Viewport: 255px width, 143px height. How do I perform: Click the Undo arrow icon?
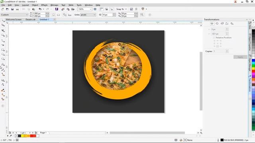[40, 9]
